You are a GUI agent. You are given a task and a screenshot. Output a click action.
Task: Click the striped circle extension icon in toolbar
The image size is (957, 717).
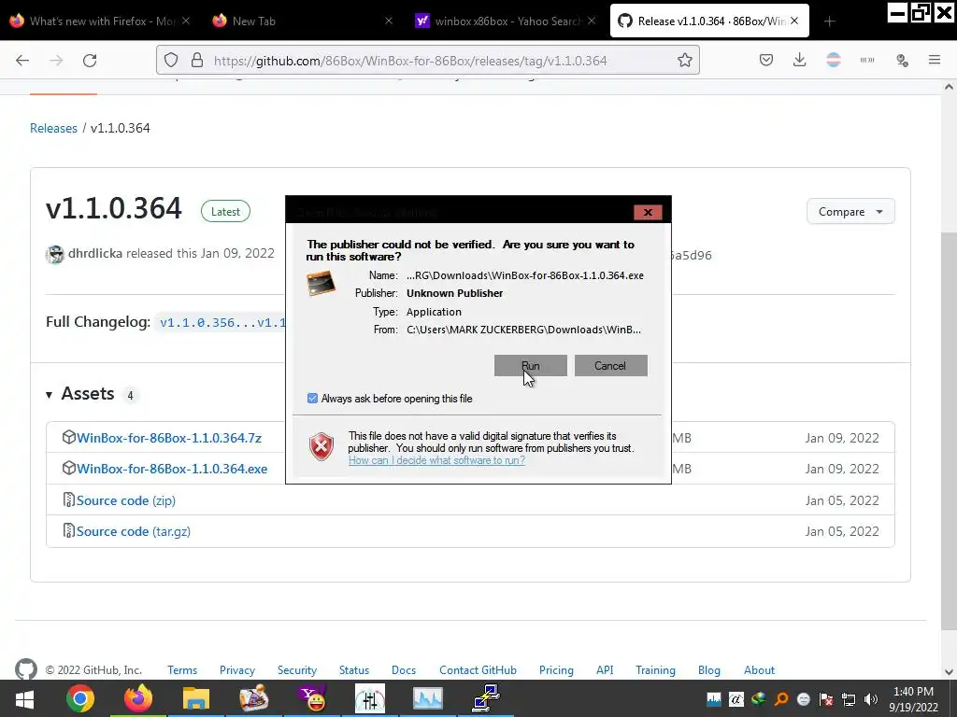pos(833,60)
